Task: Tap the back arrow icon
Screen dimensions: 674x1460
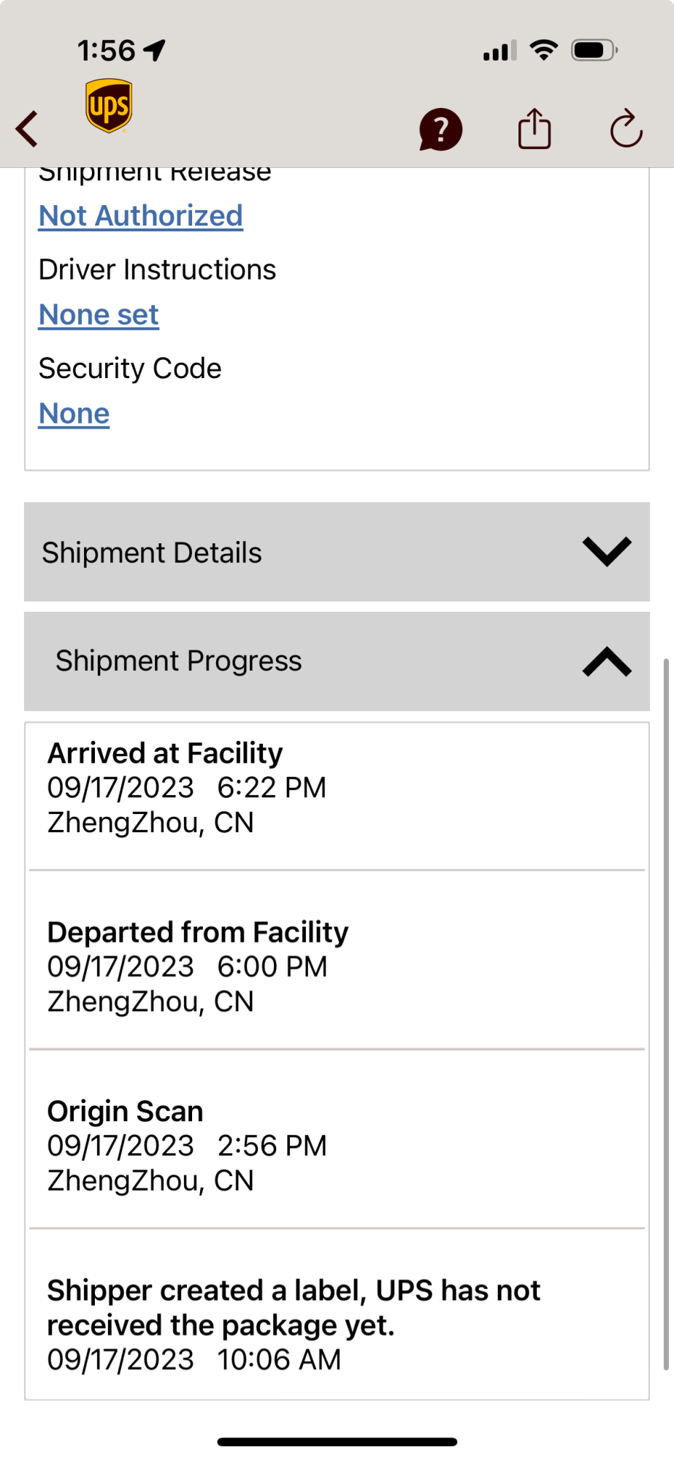Action: tap(27, 129)
